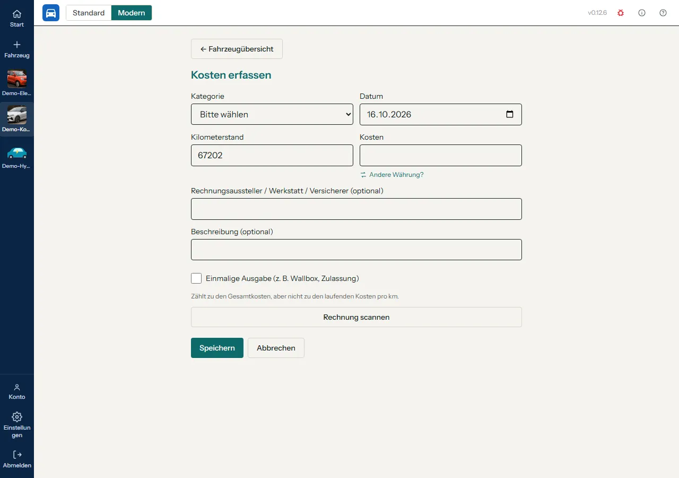Open the Kategorie dropdown
Viewport: 679px width, 478px height.
(272, 114)
